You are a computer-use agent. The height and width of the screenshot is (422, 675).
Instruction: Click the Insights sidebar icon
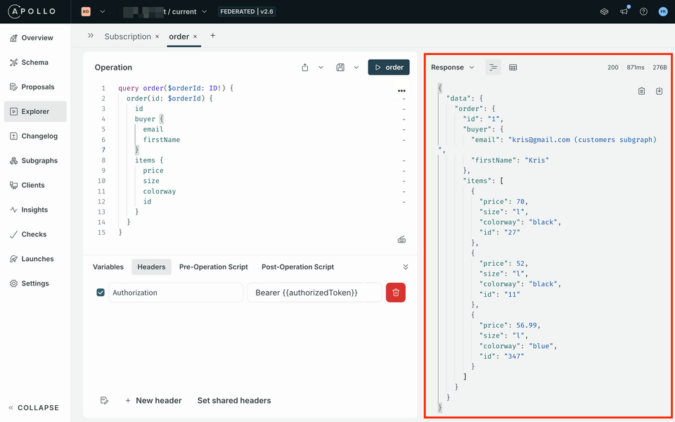point(14,210)
